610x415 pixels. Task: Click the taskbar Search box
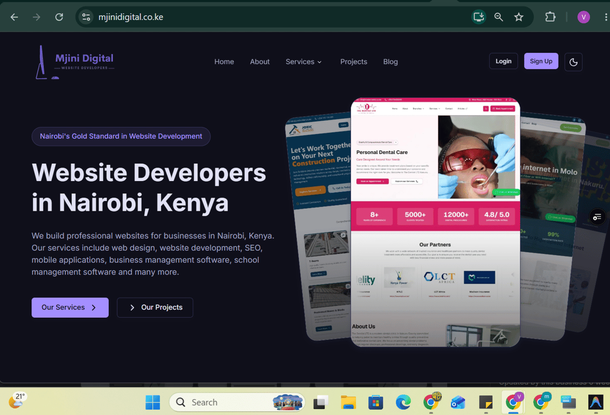(x=237, y=402)
